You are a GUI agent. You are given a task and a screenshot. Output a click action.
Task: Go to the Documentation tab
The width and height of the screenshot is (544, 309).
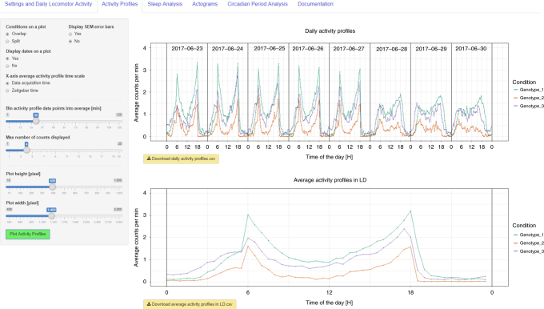[x=315, y=4]
